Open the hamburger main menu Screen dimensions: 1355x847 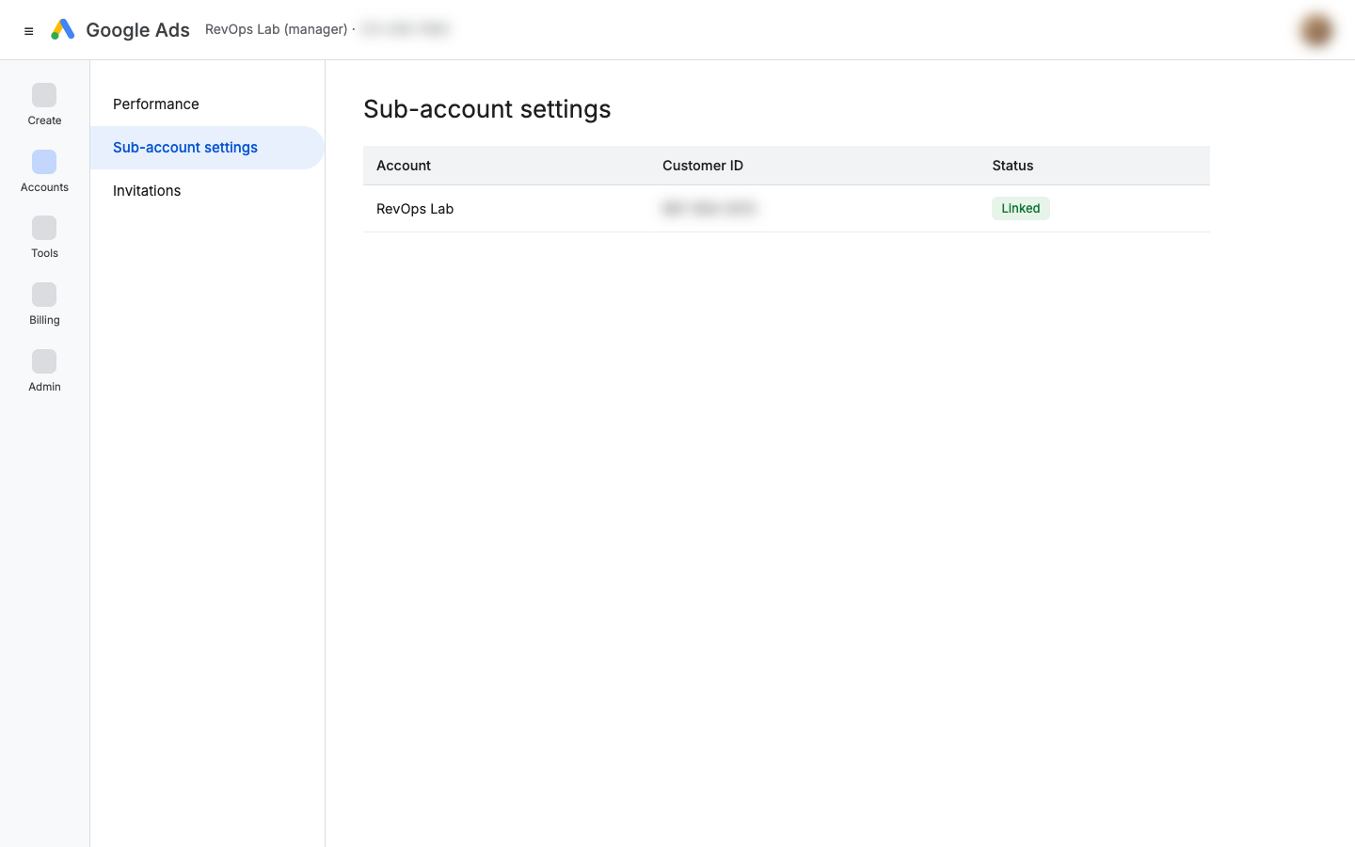coord(29,31)
